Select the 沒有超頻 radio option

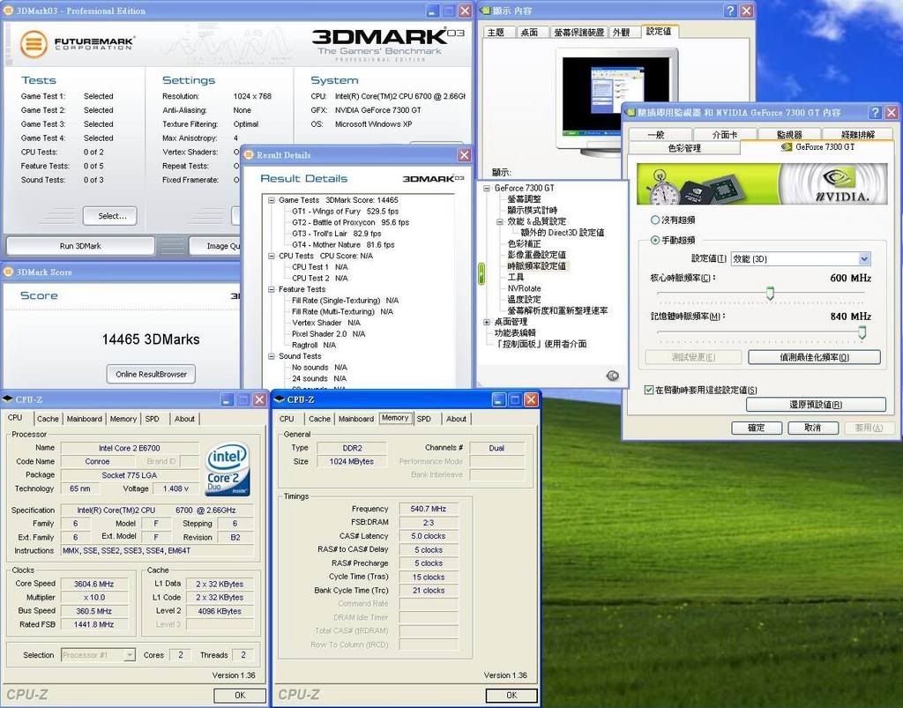coord(655,220)
